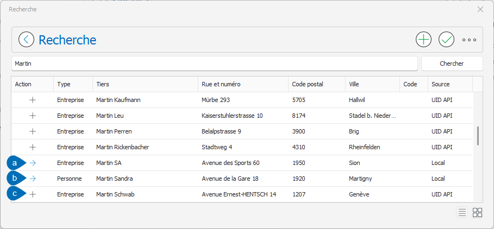Sort by the Tiers column header

click(x=145, y=84)
